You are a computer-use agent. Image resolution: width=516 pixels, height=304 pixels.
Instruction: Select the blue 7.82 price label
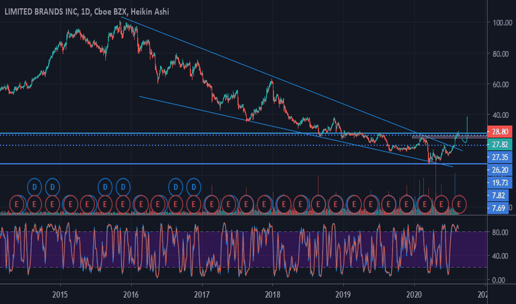coord(498,196)
